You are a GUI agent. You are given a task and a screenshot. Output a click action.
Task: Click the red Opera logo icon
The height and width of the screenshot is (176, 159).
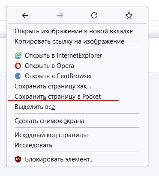(18, 66)
